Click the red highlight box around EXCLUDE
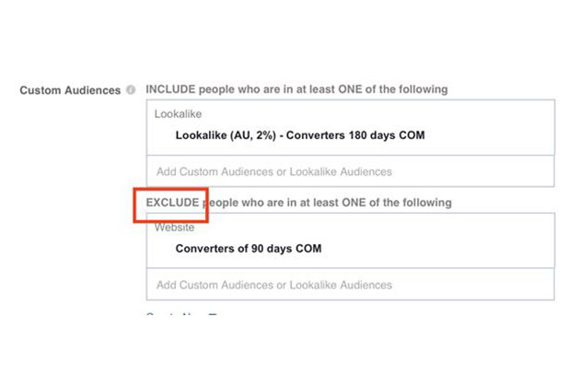Image resolution: width=580 pixels, height=387 pixels. tap(171, 205)
